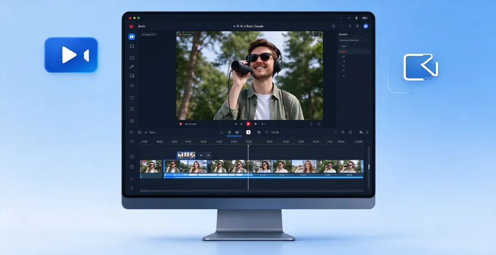Step back one frame in playback controls
Screen dimensions: 496x255
click(241, 124)
